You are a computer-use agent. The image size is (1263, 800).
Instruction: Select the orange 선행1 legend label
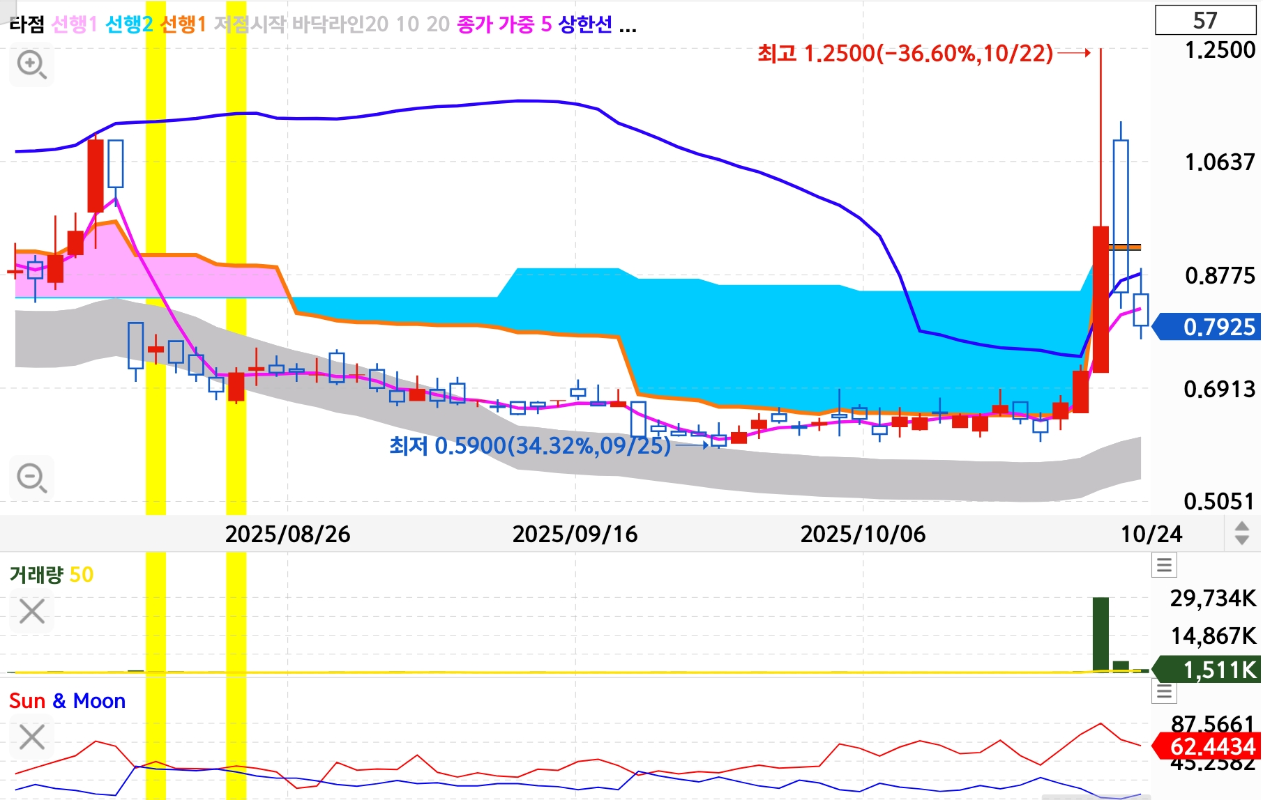[183, 24]
